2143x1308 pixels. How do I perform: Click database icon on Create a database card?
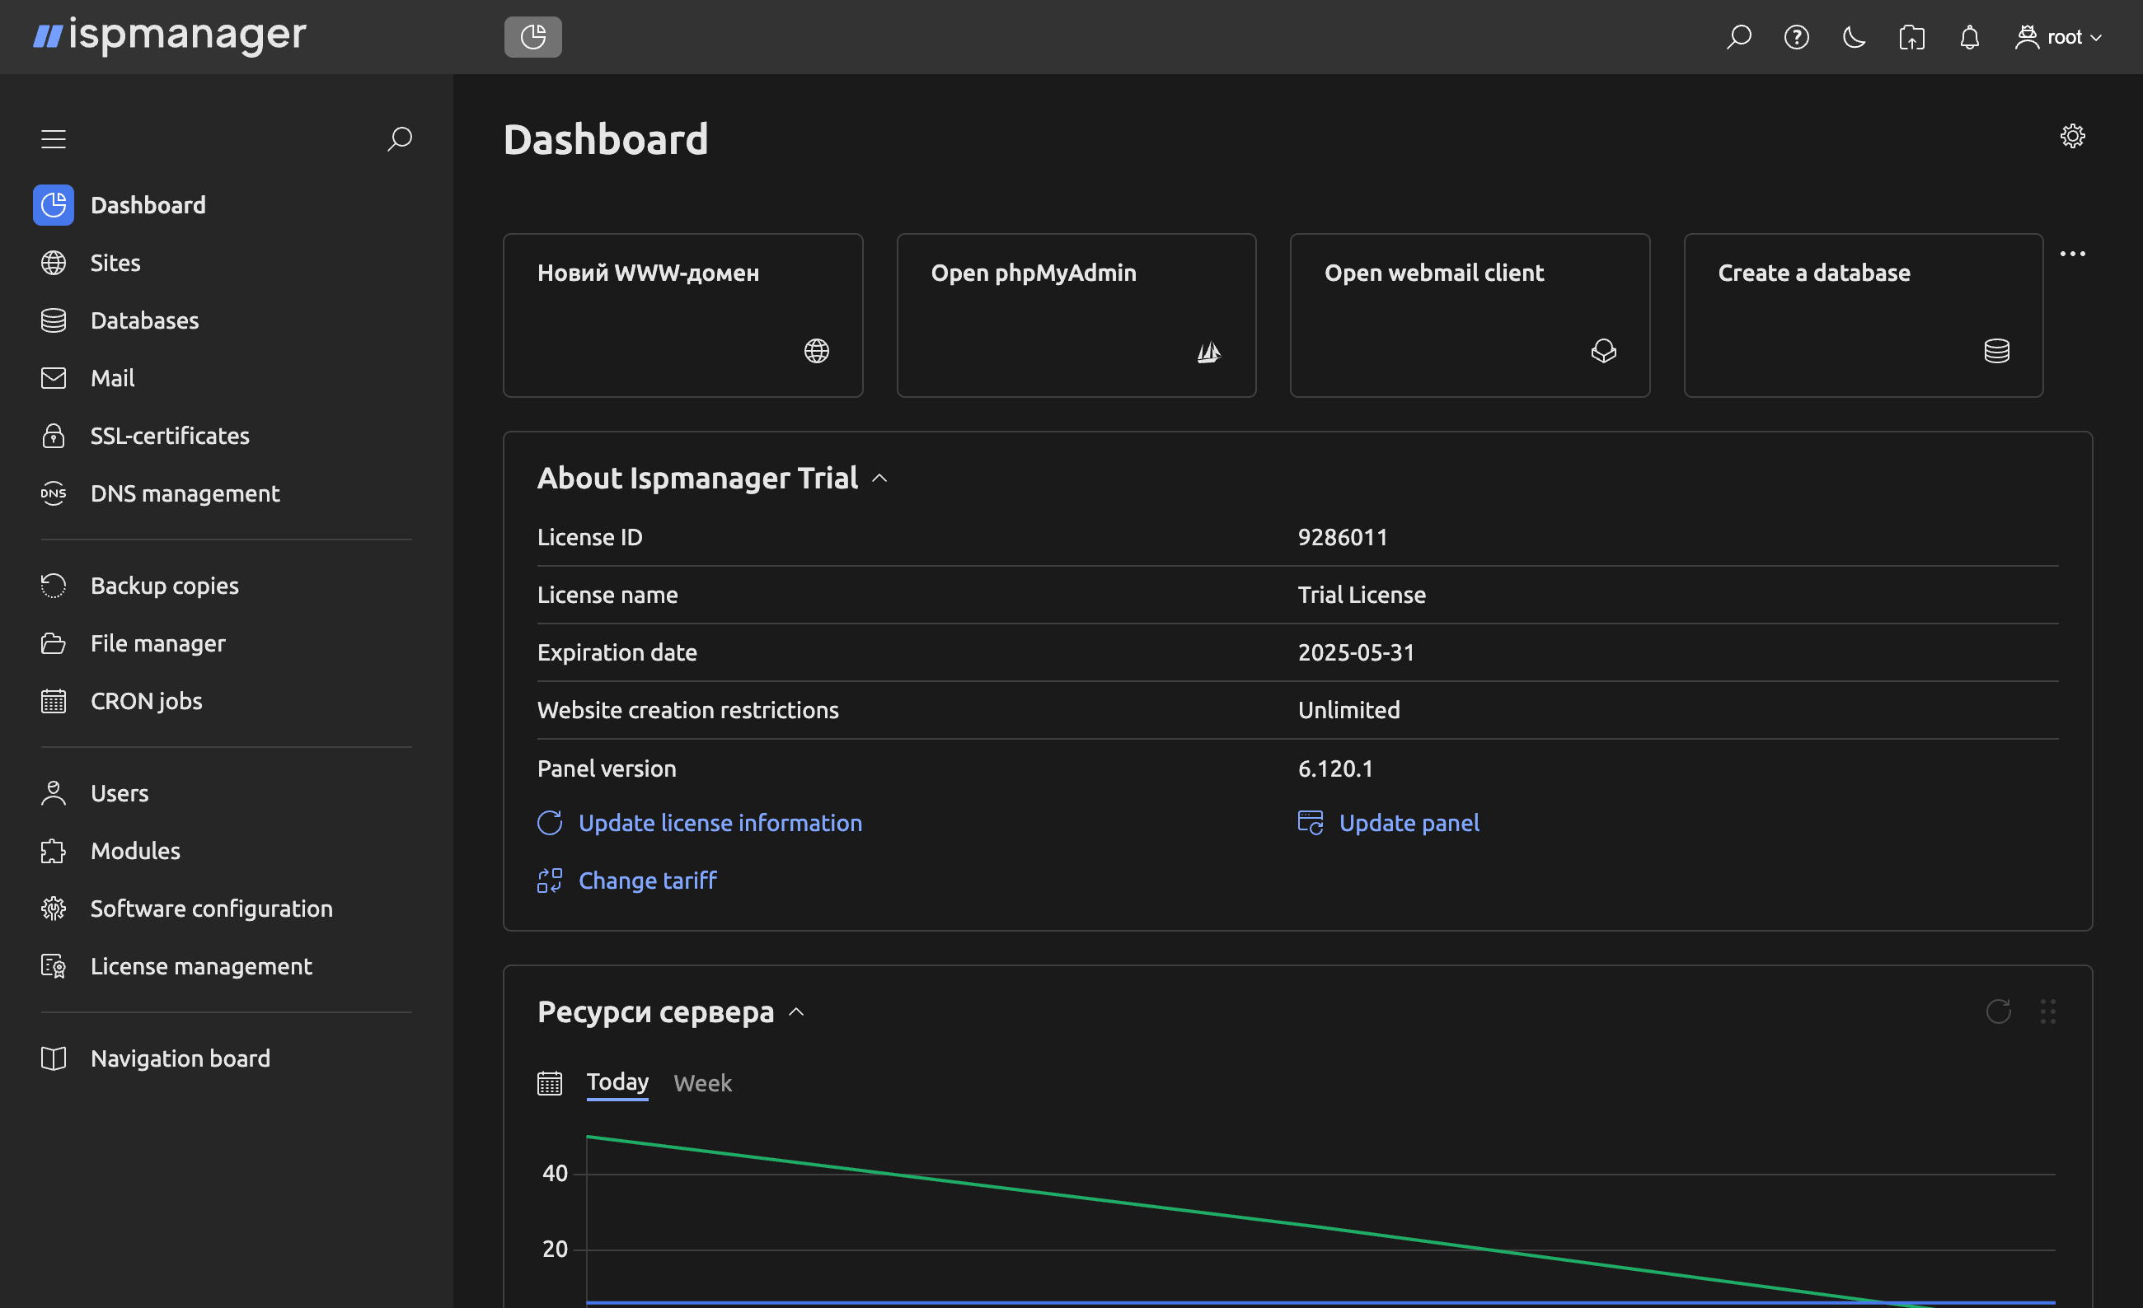point(1996,351)
